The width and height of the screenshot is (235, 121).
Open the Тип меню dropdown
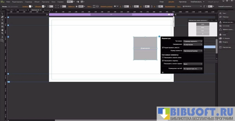pyautogui.click(x=193, y=41)
